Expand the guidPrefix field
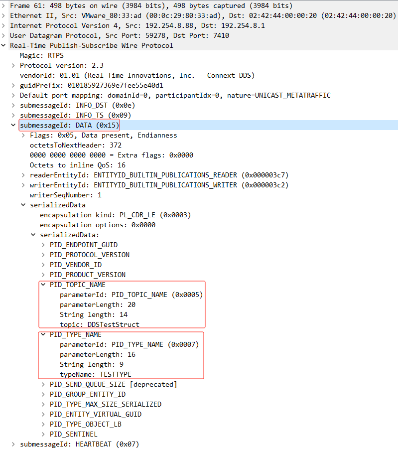The image size is (398, 451). (13, 85)
